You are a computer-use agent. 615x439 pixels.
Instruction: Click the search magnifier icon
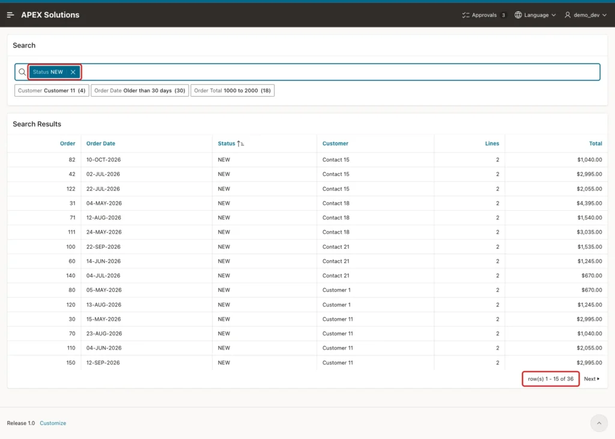[22, 72]
